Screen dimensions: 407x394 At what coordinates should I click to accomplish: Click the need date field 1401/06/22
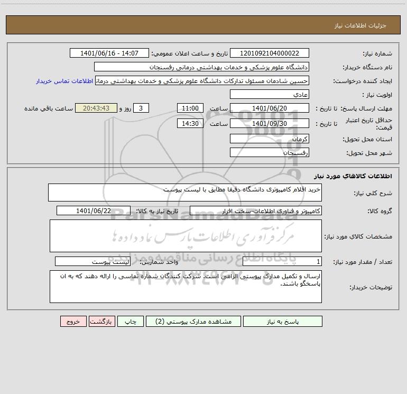coord(94,210)
